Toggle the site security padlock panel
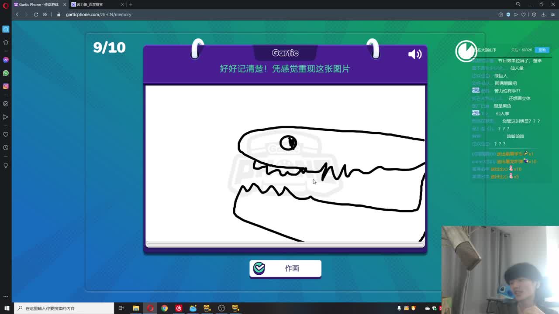The height and width of the screenshot is (314, 559). coord(59,14)
